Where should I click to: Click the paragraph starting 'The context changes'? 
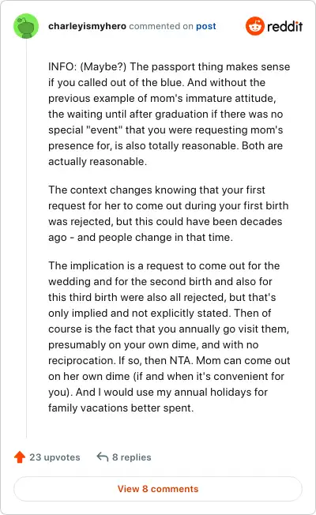coord(168,213)
